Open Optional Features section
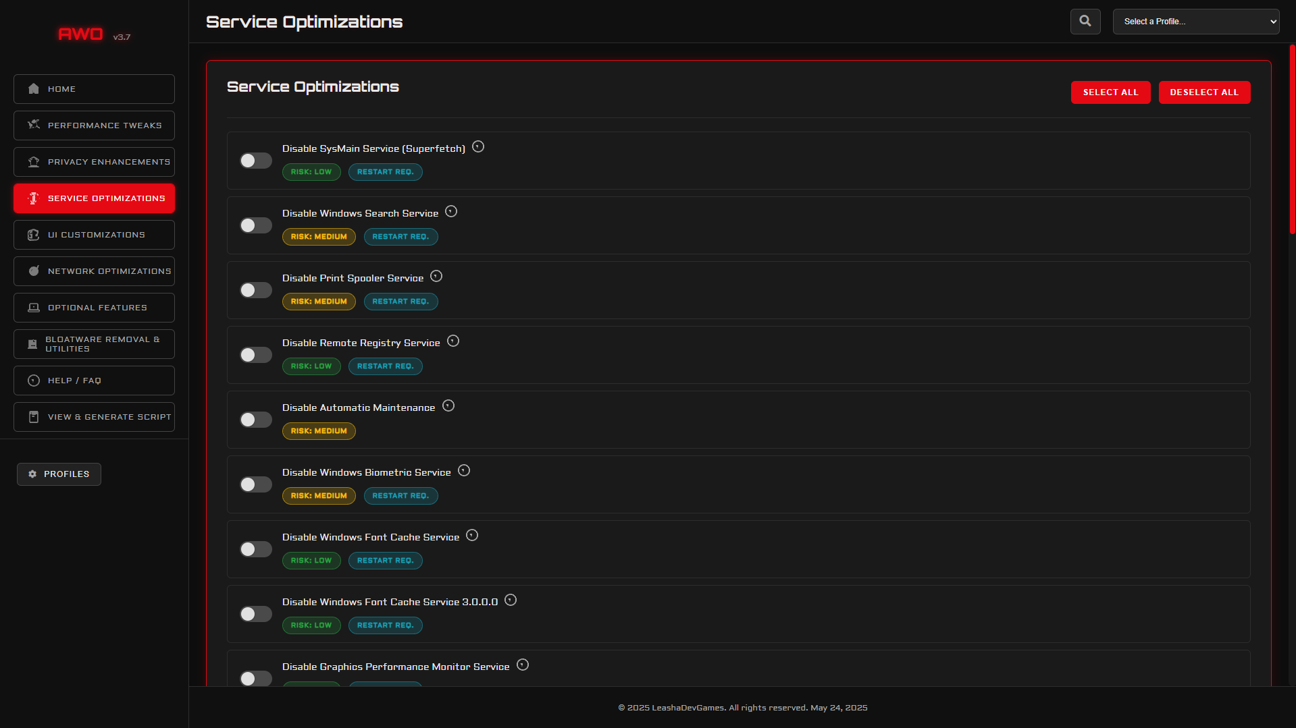 [94, 308]
